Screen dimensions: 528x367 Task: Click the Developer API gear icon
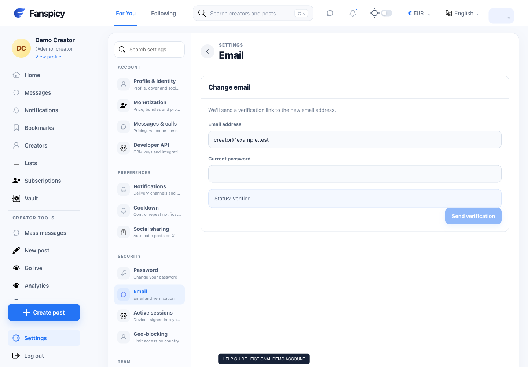[124, 148]
